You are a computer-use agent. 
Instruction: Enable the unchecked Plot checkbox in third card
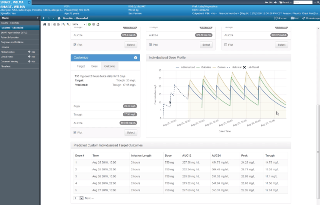[x=226, y=45]
